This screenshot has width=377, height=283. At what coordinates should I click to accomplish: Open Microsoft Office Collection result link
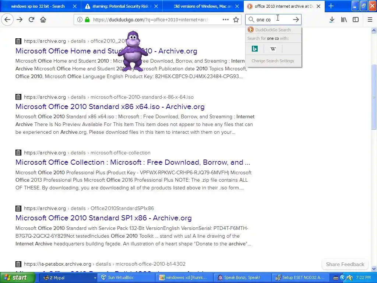(133, 162)
